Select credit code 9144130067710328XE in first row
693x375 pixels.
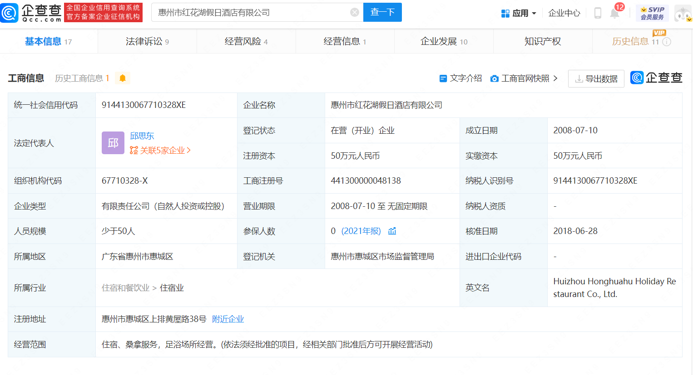pos(144,105)
